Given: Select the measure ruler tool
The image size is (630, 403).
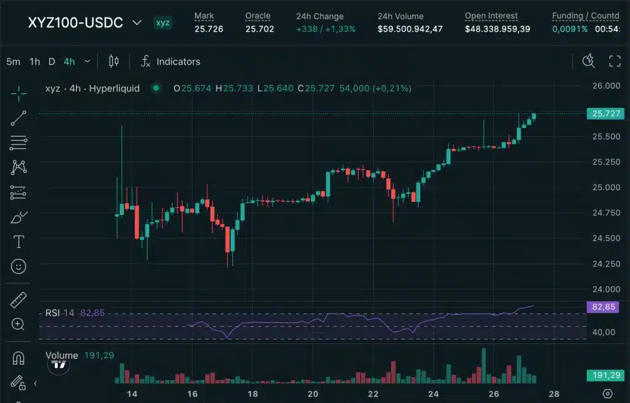Looking at the screenshot, I should (18, 300).
